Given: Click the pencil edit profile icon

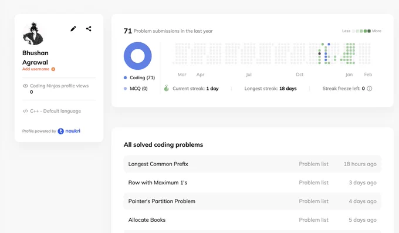Looking at the screenshot, I should click(x=73, y=29).
